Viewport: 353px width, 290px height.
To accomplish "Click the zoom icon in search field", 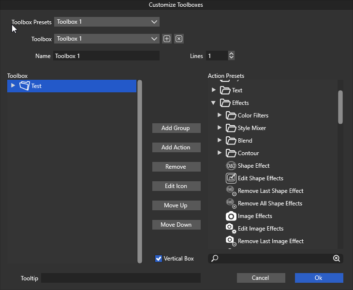I will click(337, 259).
